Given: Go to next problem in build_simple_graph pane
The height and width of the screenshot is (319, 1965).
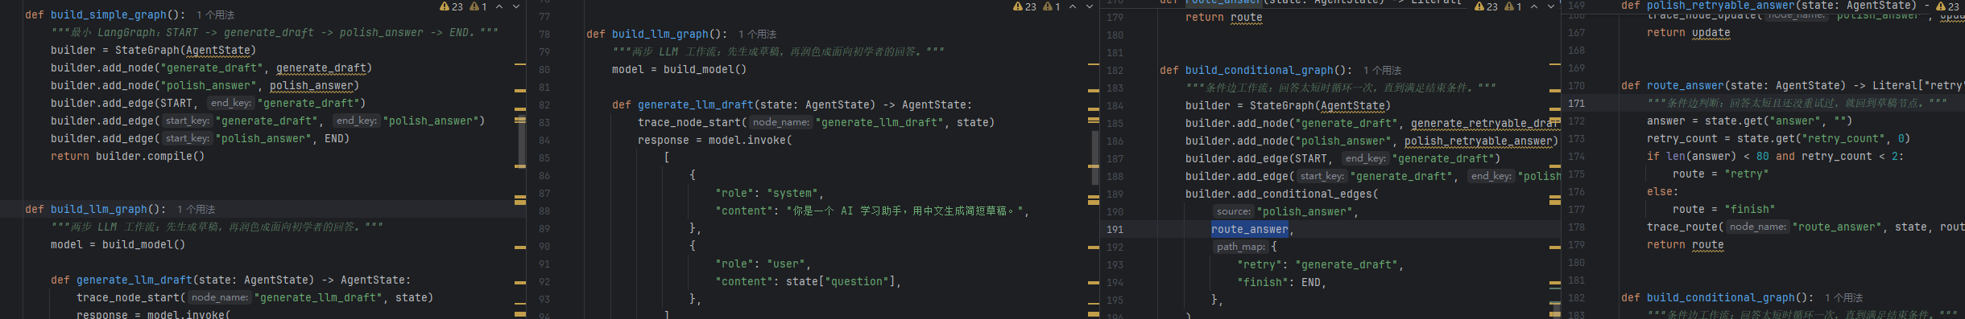Looking at the screenshot, I should click(x=516, y=6).
